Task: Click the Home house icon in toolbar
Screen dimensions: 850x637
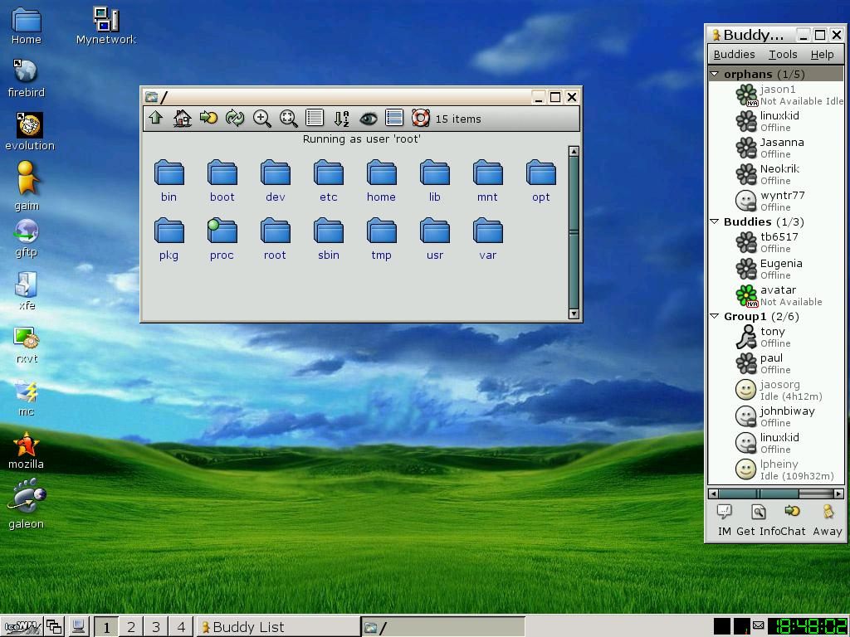Action: tap(182, 119)
